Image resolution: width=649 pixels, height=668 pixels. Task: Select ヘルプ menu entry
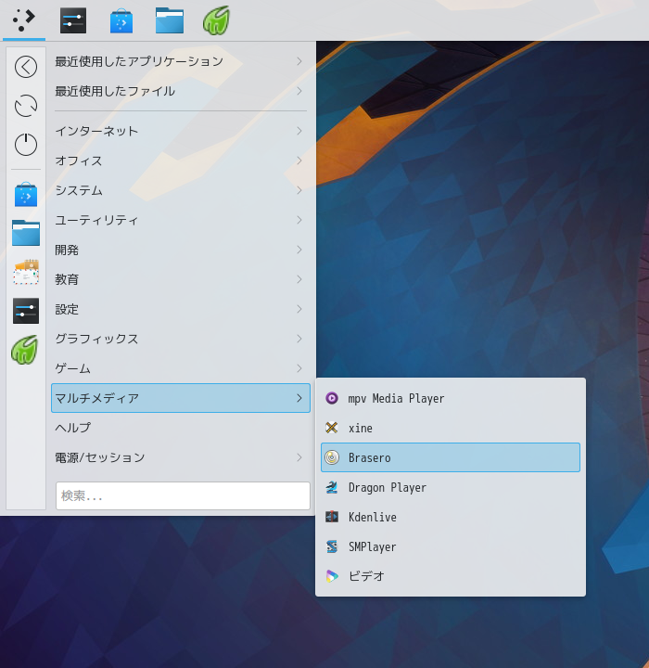(181, 428)
